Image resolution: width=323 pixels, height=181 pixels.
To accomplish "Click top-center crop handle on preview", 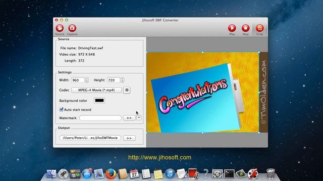I will pyautogui.click(x=203, y=52).
